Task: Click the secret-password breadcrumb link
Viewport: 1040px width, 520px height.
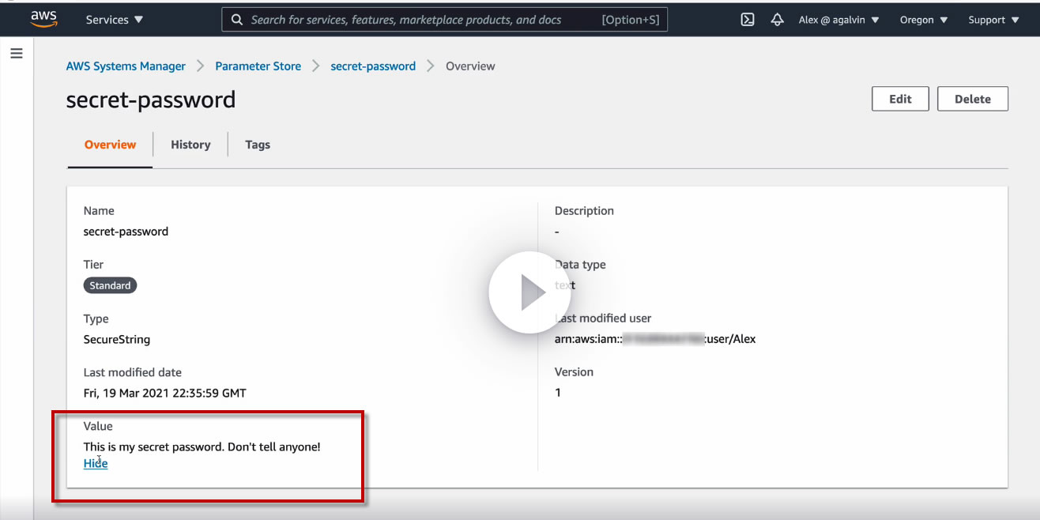Action: [373, 66]
